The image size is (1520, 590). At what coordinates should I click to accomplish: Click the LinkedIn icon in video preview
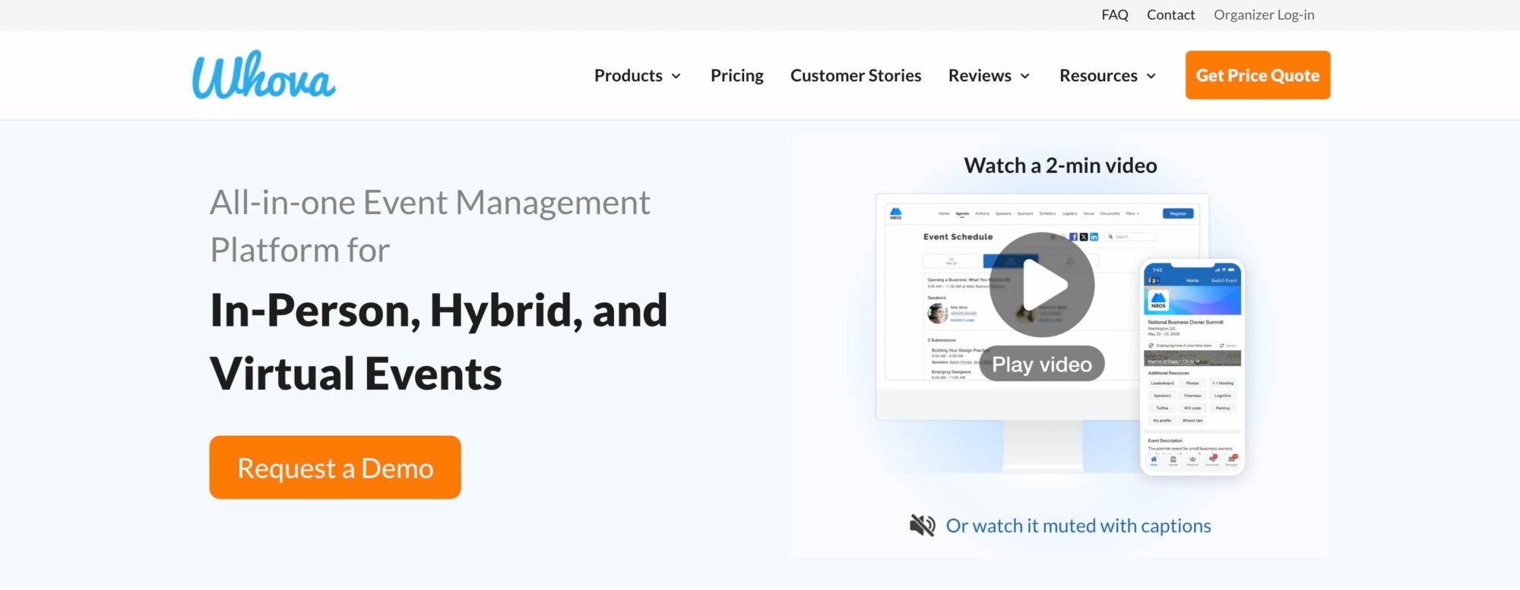(1094, 237)
